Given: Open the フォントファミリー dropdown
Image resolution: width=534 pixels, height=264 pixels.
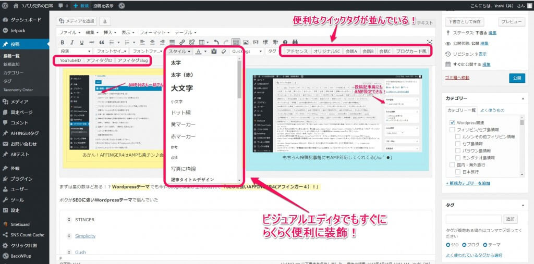Looking at the screenshot, I should [147, 52].
